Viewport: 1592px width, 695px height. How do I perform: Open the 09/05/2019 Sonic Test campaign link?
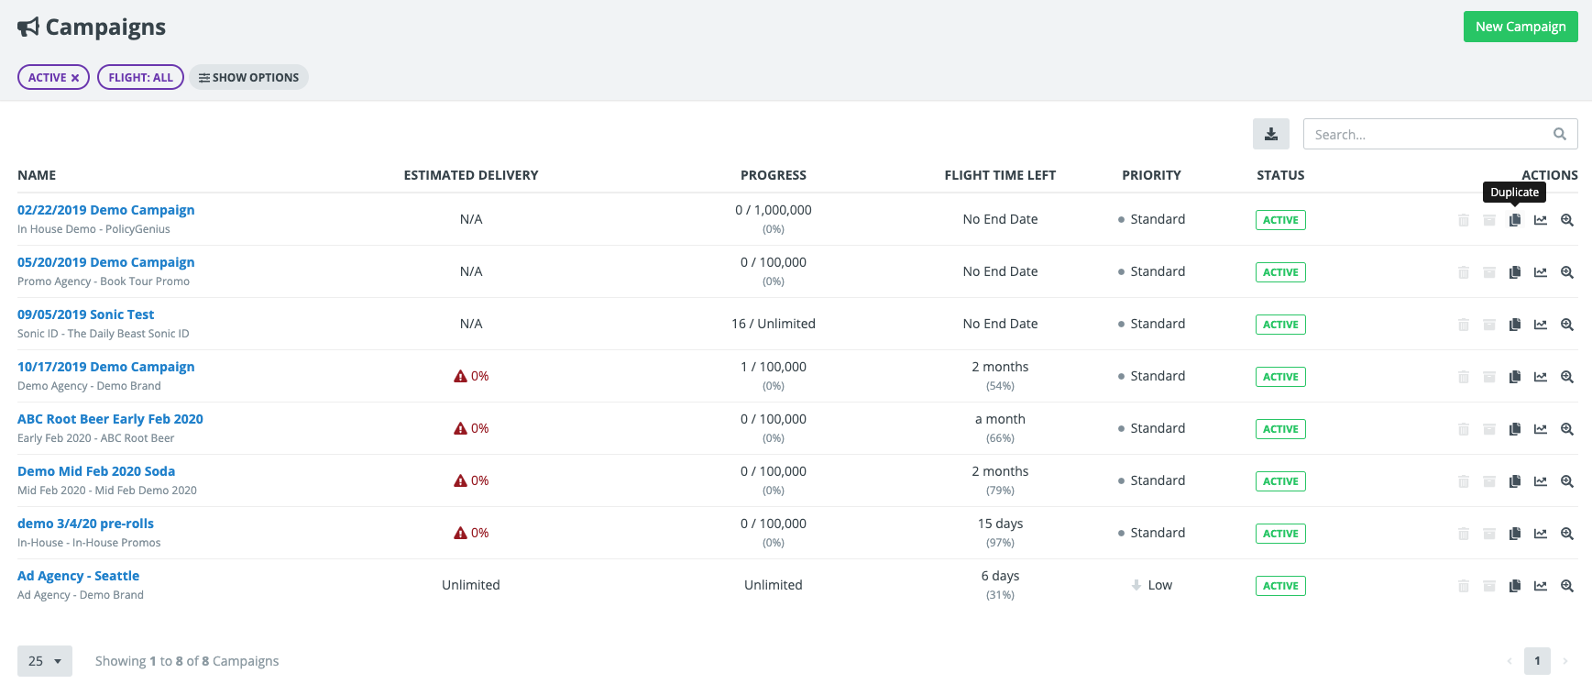[85, 314]
